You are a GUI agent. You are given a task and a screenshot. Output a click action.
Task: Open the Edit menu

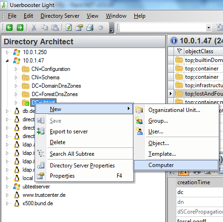coord(28,16)
